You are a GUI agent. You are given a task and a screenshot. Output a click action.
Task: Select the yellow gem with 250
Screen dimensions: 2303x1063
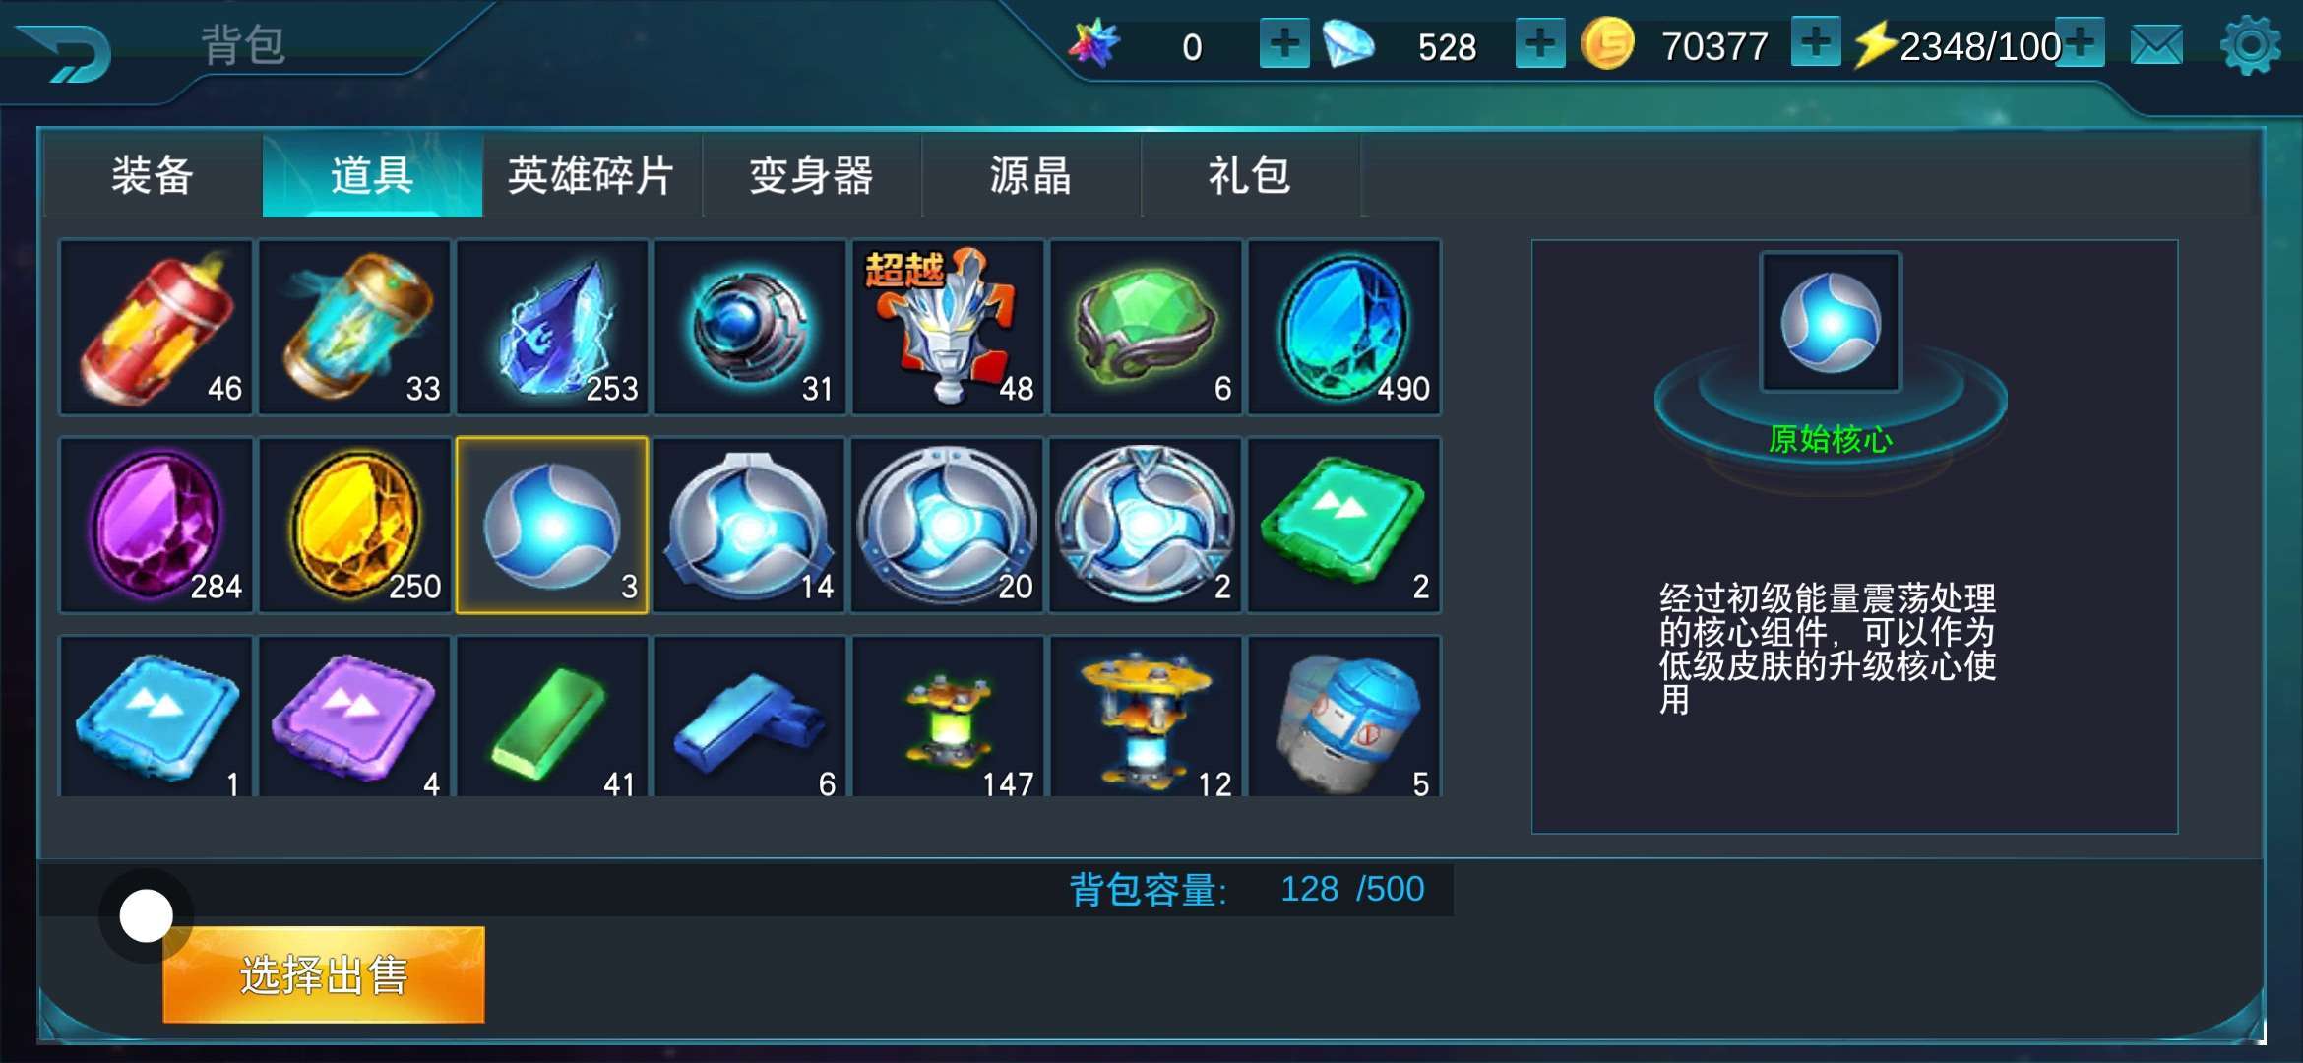(354, 526)
